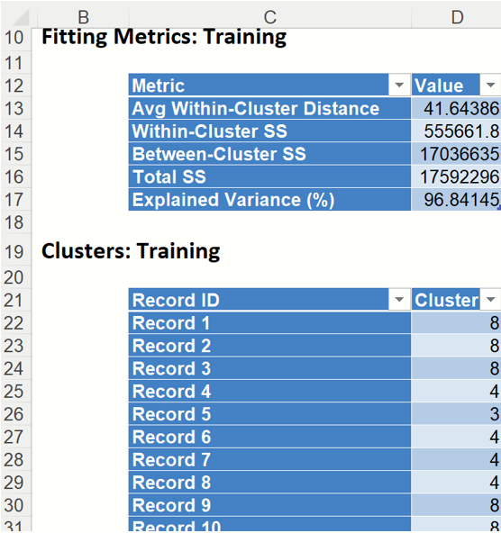Select row 28 header
The height and width of the screenshot is (533, 501).
15,459
